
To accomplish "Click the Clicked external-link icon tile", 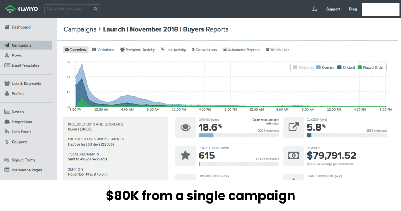I will [x=293, y=127].
